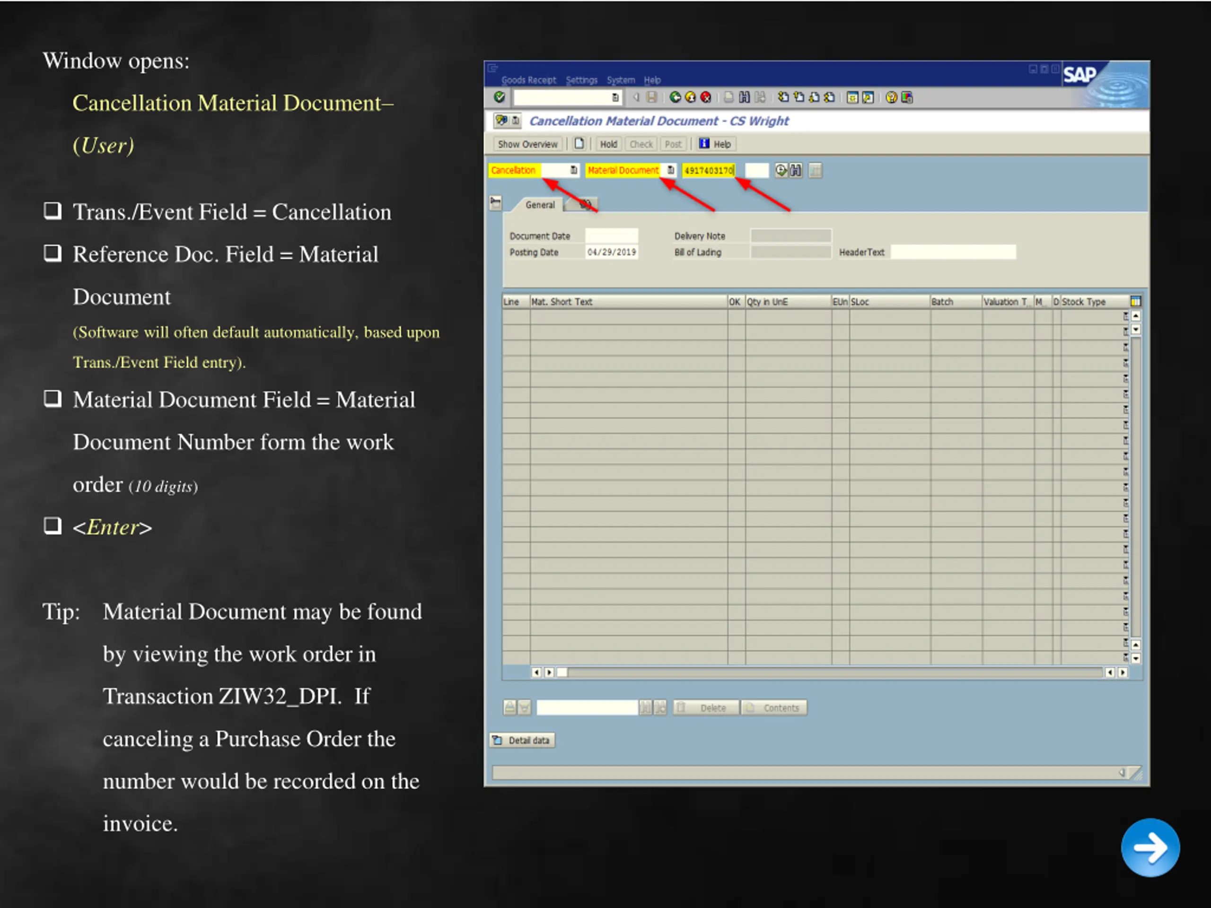The image size is (1211, 908).
Task: Click the Execute clock icon after document number
Action: 781,170
